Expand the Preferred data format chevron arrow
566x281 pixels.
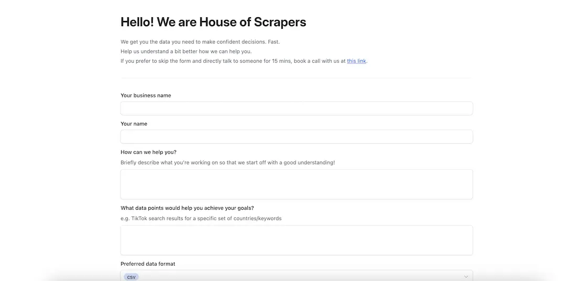pyautogui.click(x=466, y=277)
